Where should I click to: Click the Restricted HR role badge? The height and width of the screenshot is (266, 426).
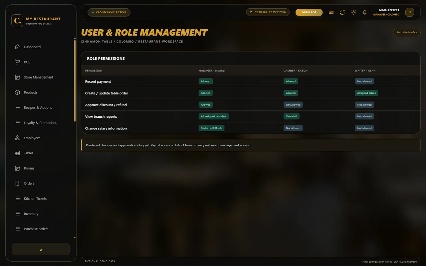pos(211,128)
